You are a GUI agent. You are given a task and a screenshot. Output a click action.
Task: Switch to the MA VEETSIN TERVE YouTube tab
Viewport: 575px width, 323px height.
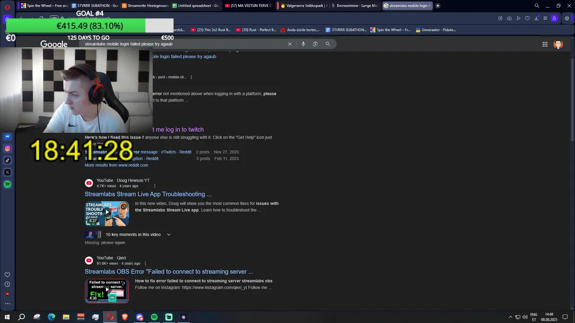(248, 6)
